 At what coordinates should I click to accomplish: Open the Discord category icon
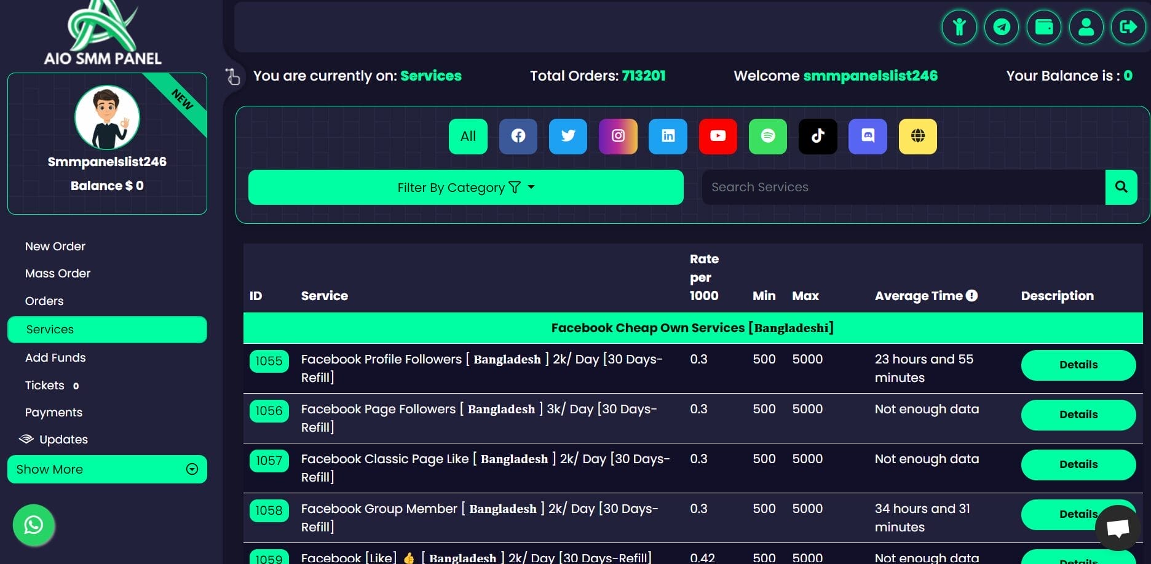[868, 136]
